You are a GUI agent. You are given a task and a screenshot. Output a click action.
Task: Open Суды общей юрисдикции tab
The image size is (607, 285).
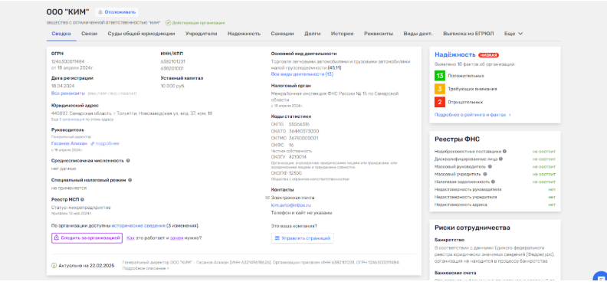tap(141, 34)
